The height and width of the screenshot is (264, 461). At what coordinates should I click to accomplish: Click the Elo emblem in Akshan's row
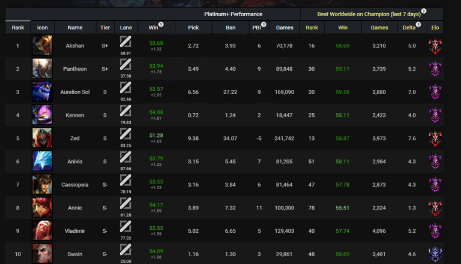(x=435, y=45)
